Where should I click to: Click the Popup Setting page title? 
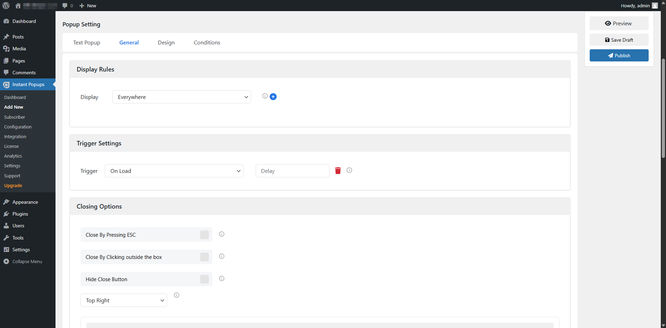[x=81, y=24]
